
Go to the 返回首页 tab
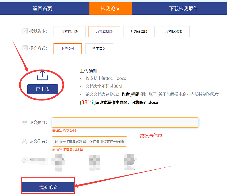pyautogui.click(x=42, y=8)
